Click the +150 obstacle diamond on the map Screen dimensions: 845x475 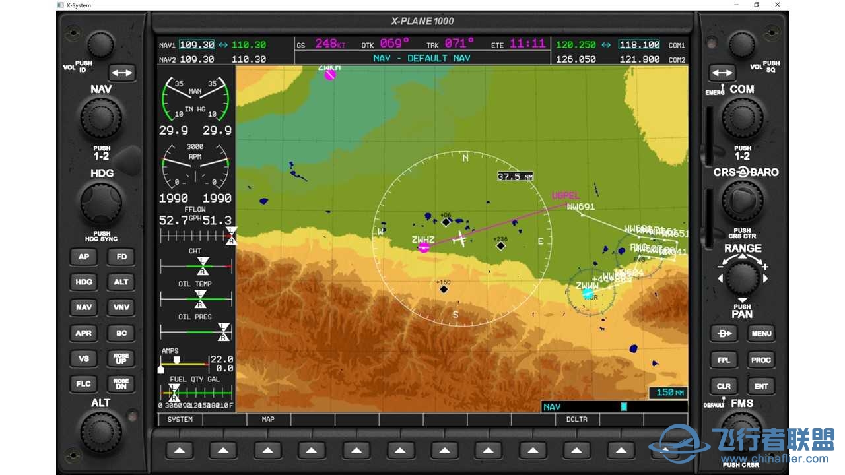[444, 289]
